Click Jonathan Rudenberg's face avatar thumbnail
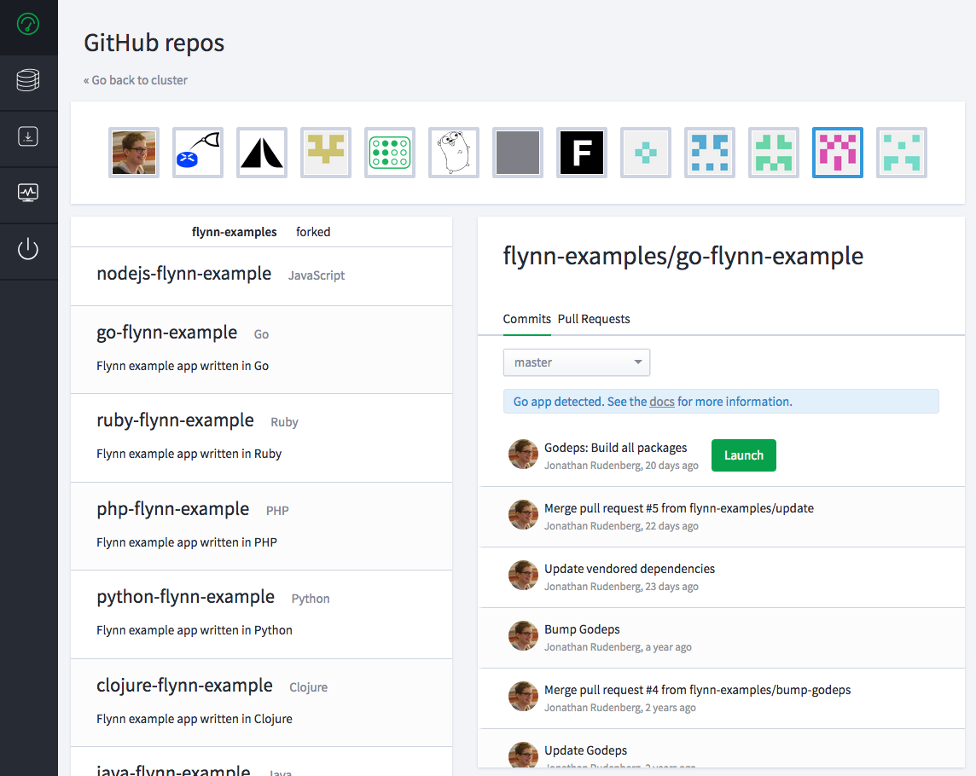 (x=133, y=153)
